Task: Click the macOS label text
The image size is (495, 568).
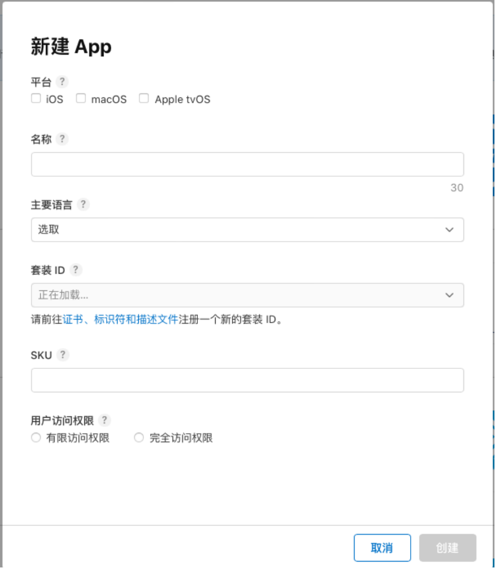Action: 109,99
